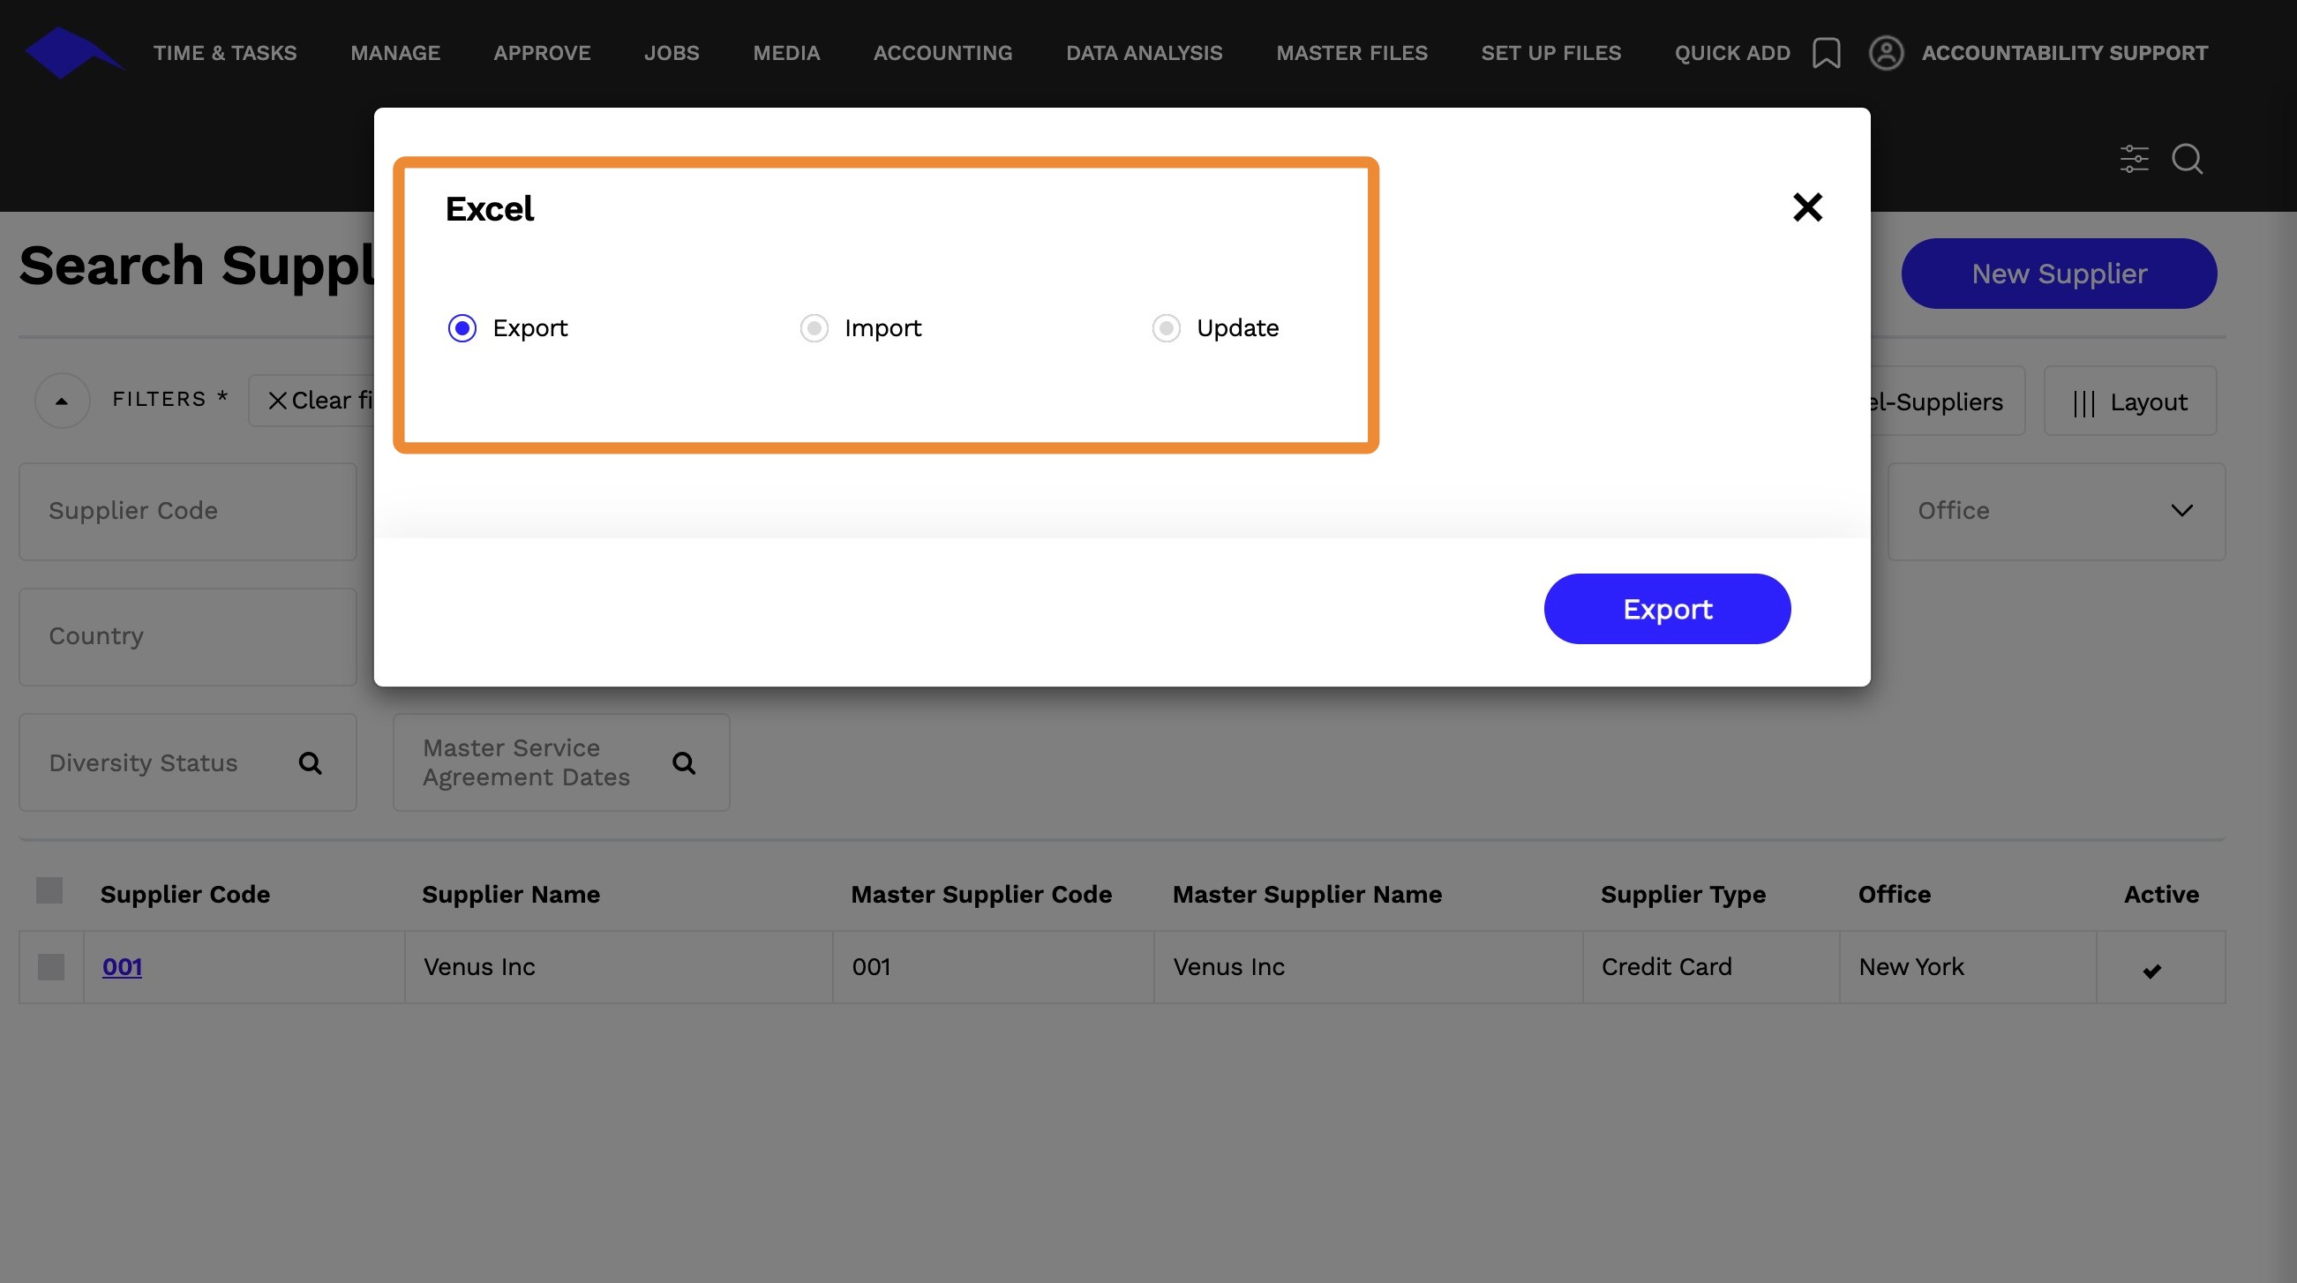This screenshot has height=1283, width=2297.
Task: Open the Accounting menu
Action: (x=942, y=53)
